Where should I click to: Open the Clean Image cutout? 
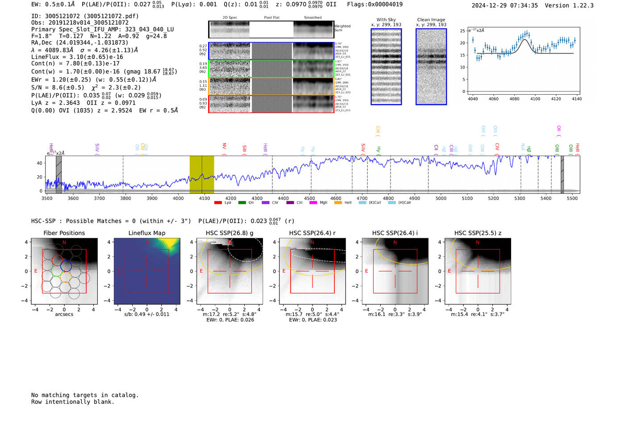pyautogui.click(x=431, y=67)
